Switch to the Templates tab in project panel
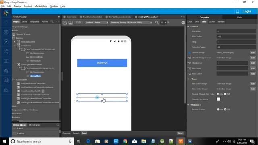258x145 pixels. pos(34,21)
